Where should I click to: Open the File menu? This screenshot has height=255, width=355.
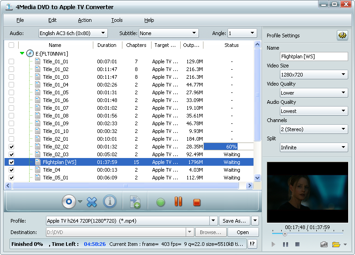click(20, 20)
